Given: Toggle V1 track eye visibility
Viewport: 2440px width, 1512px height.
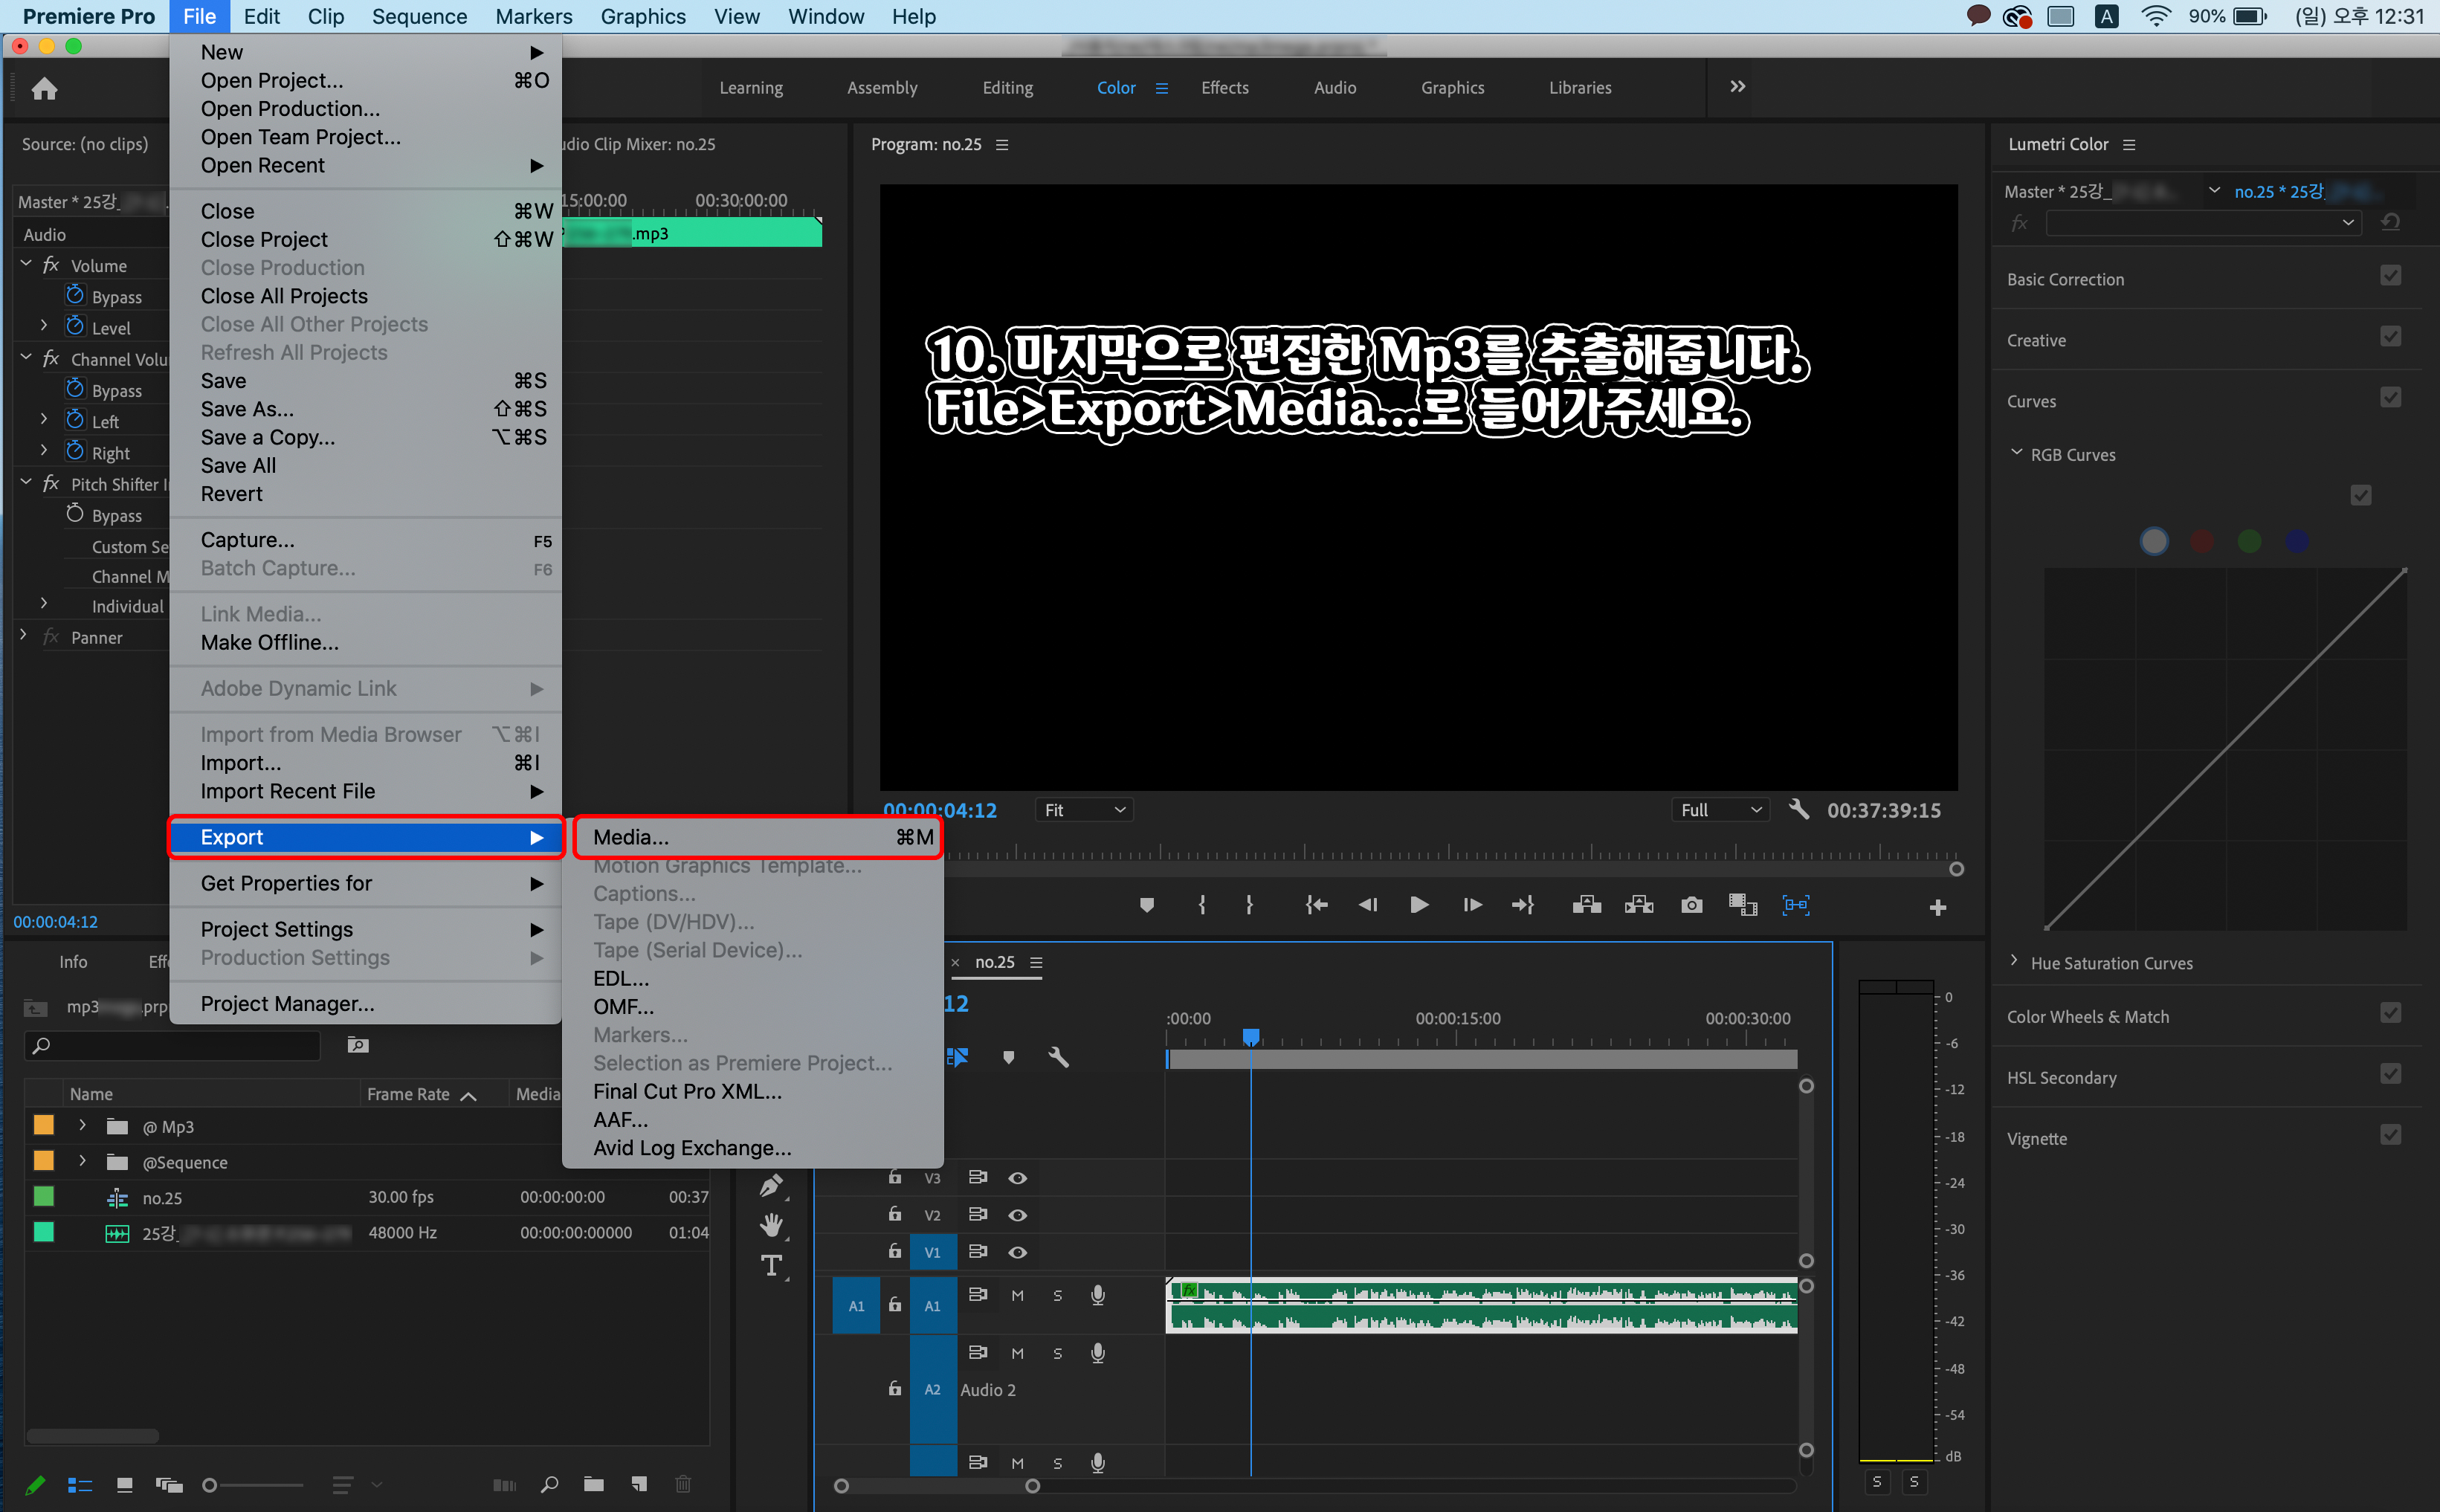Looking at the screenshot, I should click(1017, 1252).
